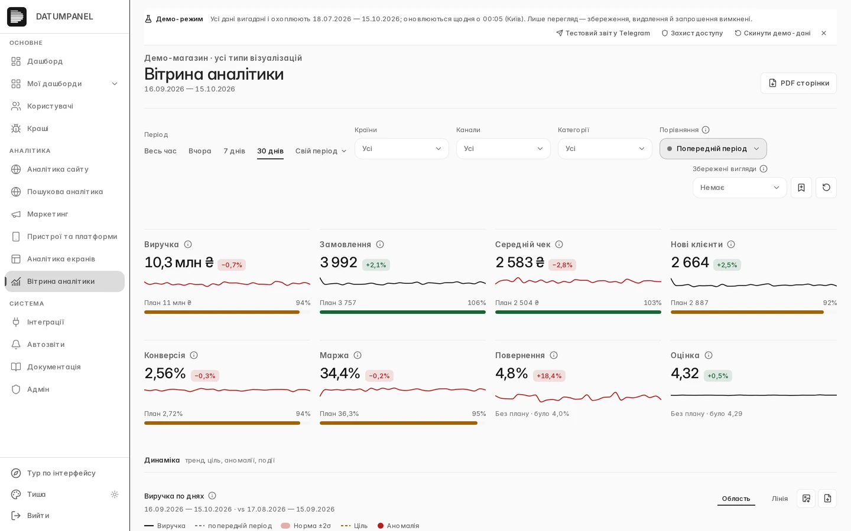The width and height of the screenshot is (851, 531).
Task: Select the Весь час period tab
Action: pos(160,151)
